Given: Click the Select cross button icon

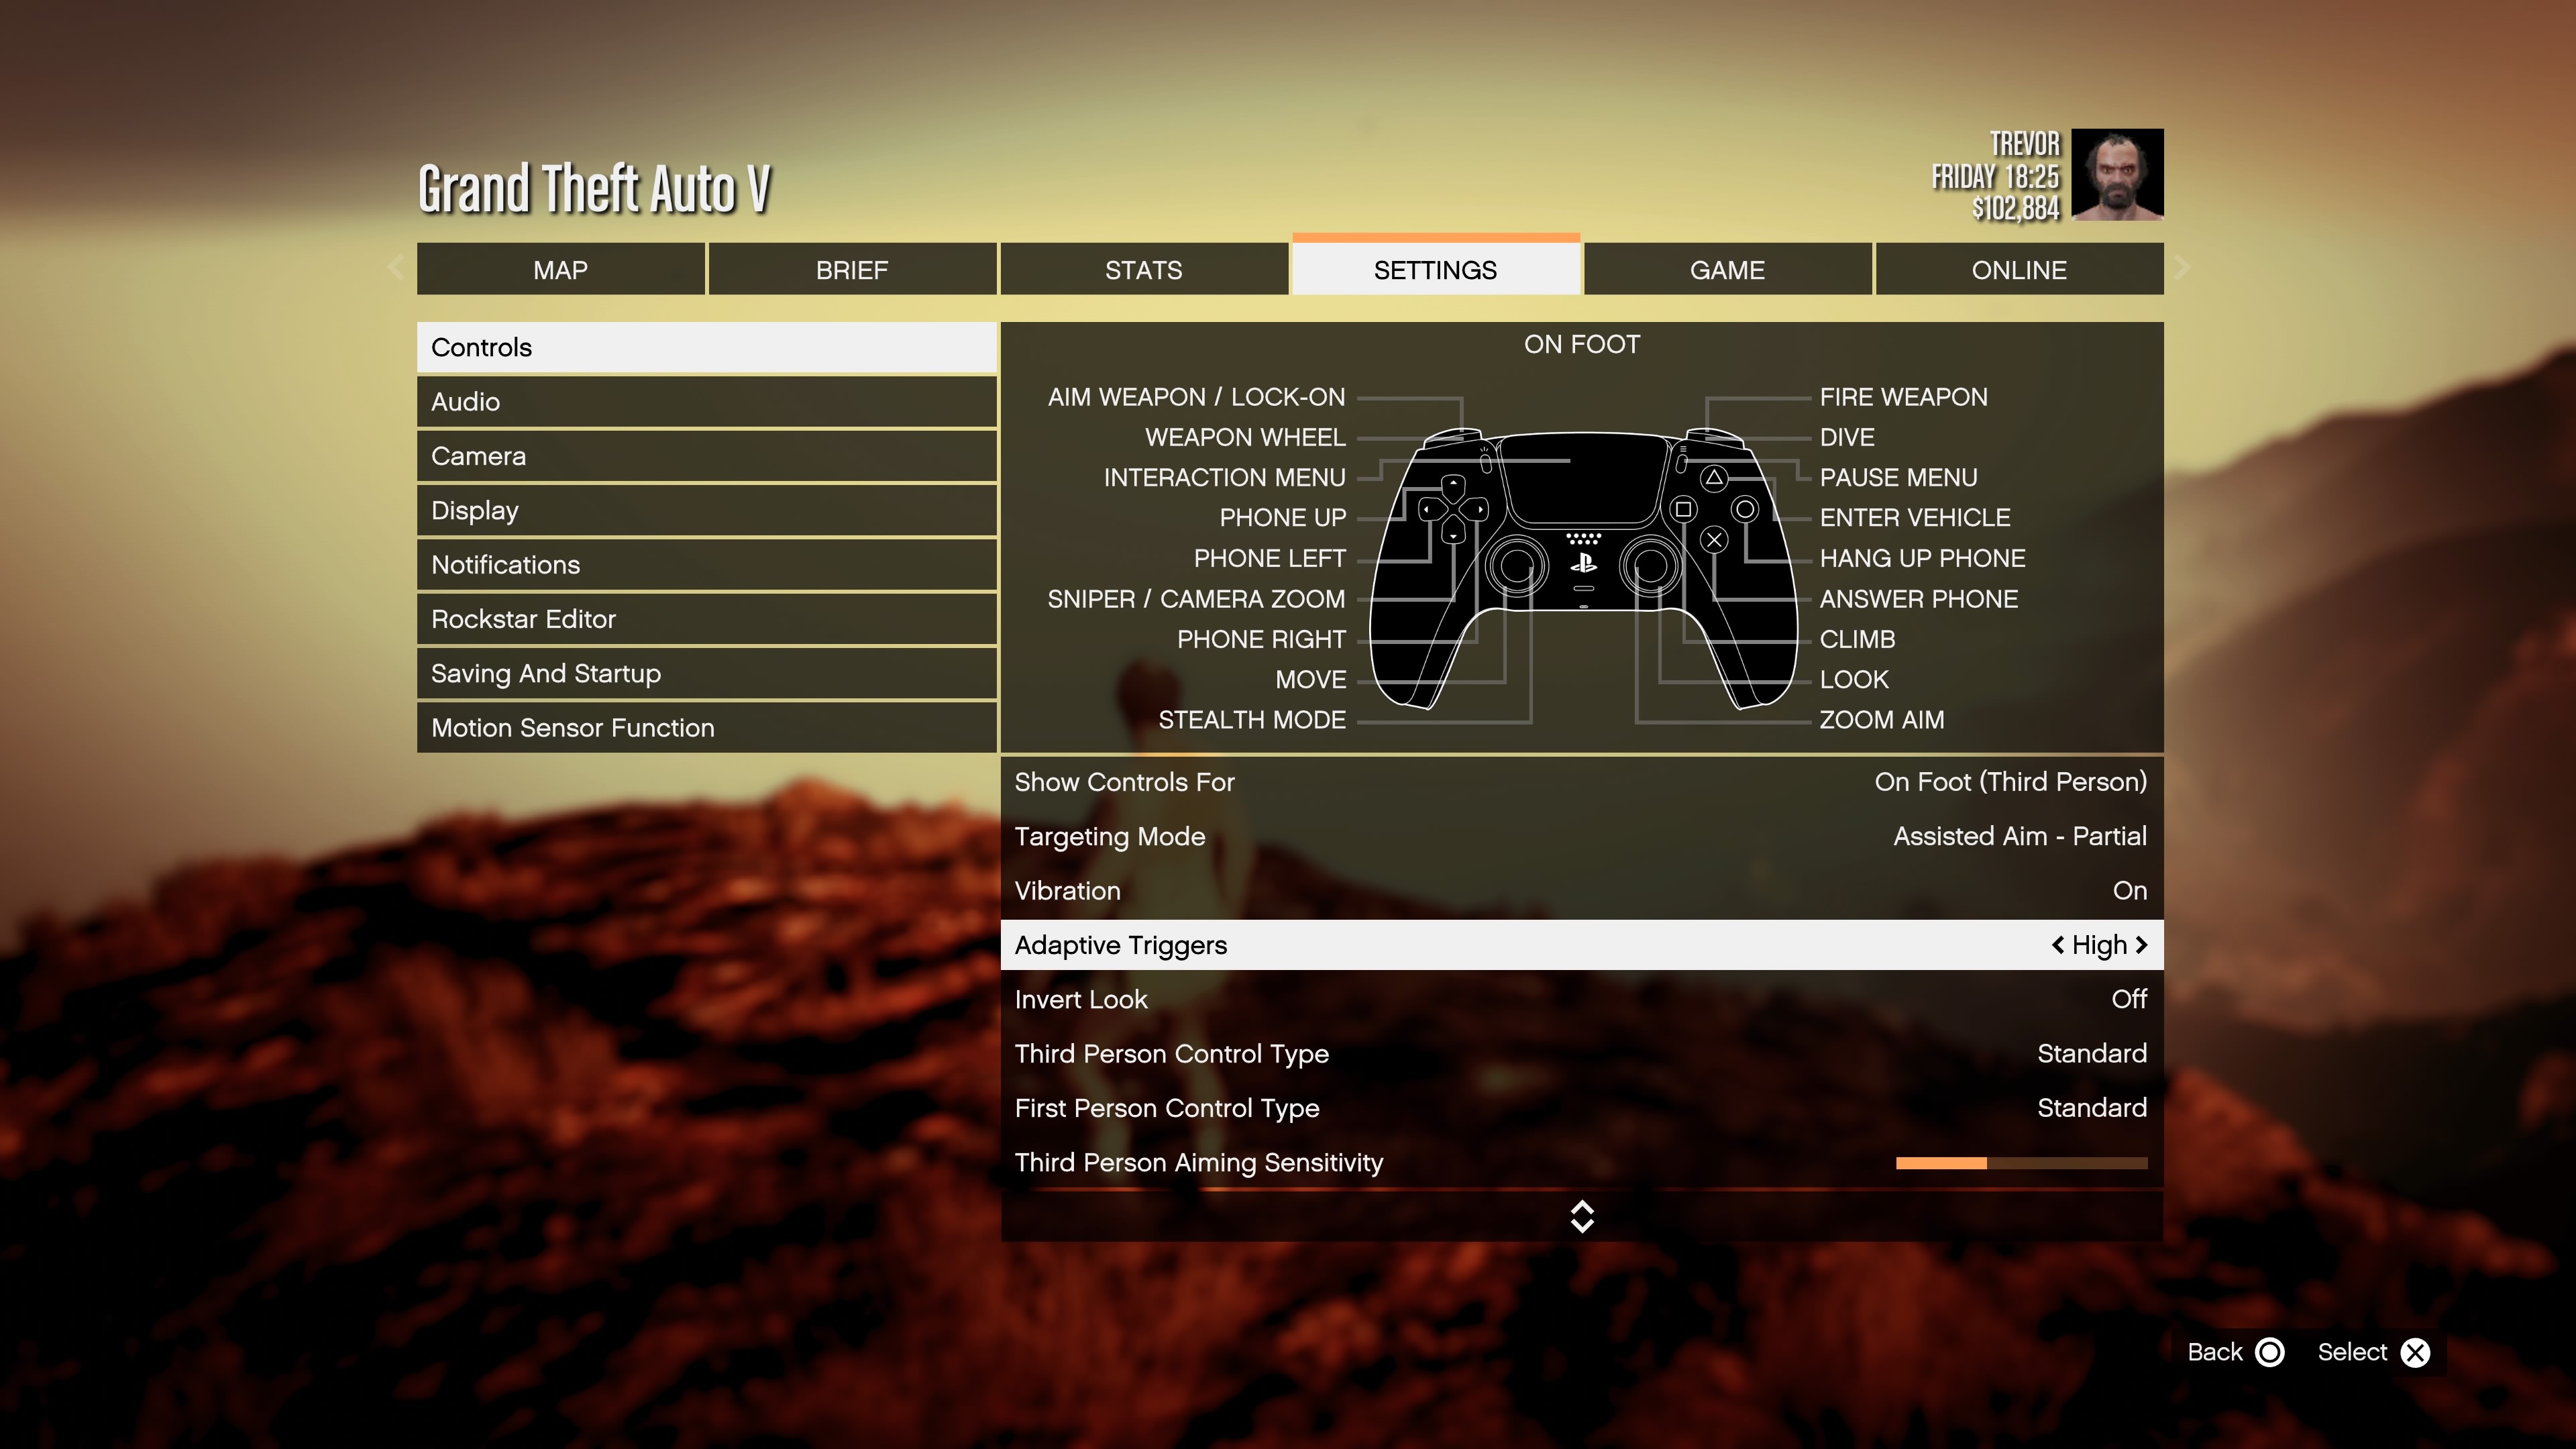Looking at the screenshot, I should (2415, 1352).
